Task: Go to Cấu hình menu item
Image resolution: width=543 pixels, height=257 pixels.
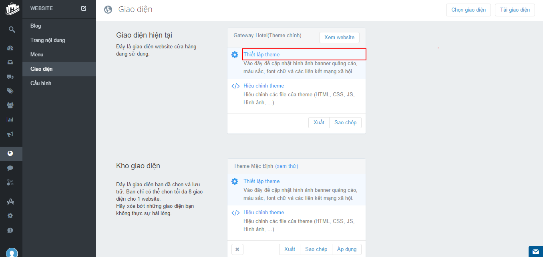Action: (41, 83)
